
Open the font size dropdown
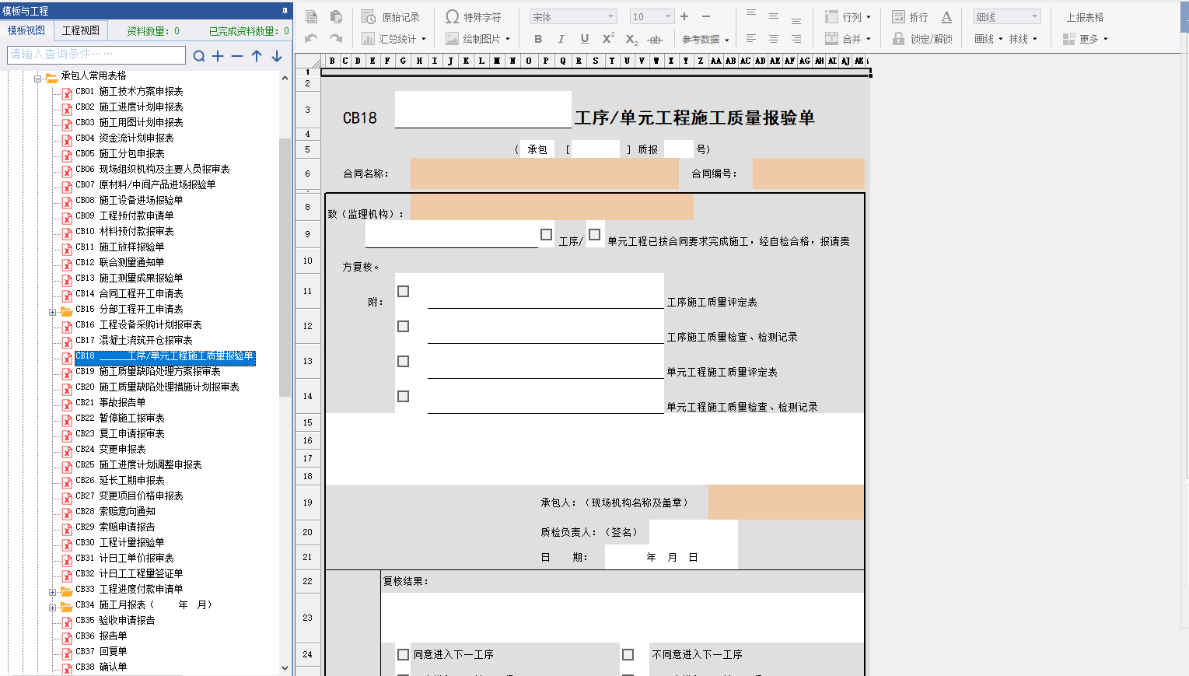(x=652, y=16)
